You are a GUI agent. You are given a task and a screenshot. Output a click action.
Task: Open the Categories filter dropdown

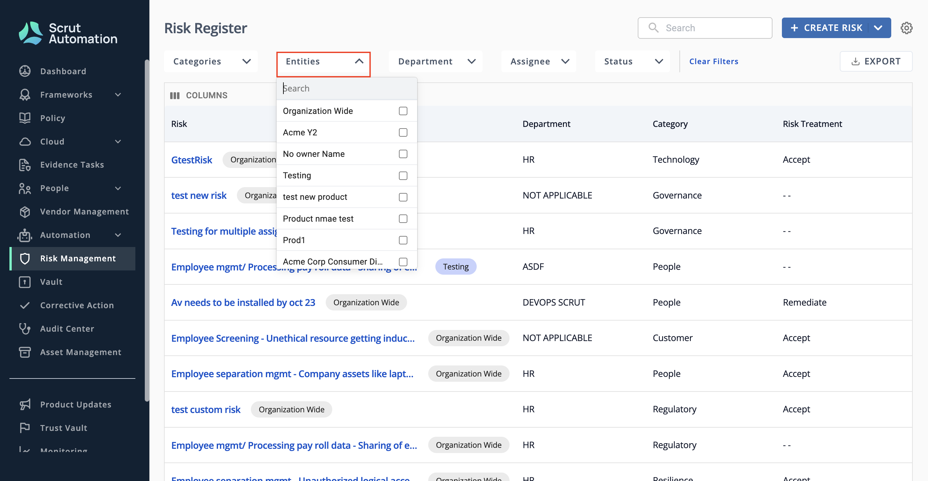(211, 61)
